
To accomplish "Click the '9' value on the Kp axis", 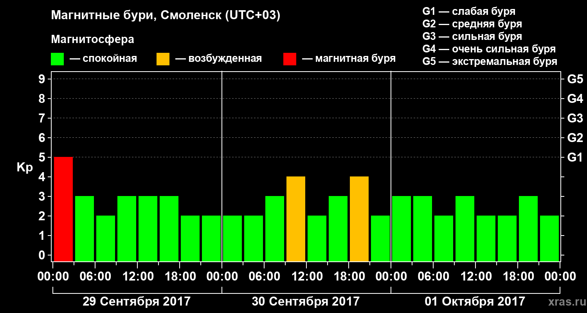I will coord(43,79).
